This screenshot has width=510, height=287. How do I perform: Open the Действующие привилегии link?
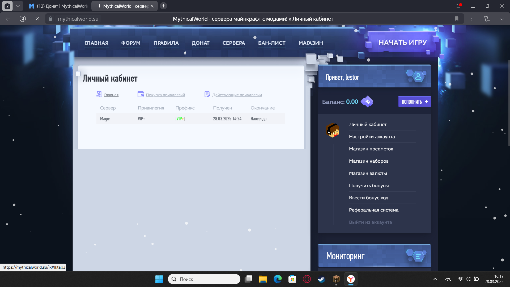click(237, 95)
